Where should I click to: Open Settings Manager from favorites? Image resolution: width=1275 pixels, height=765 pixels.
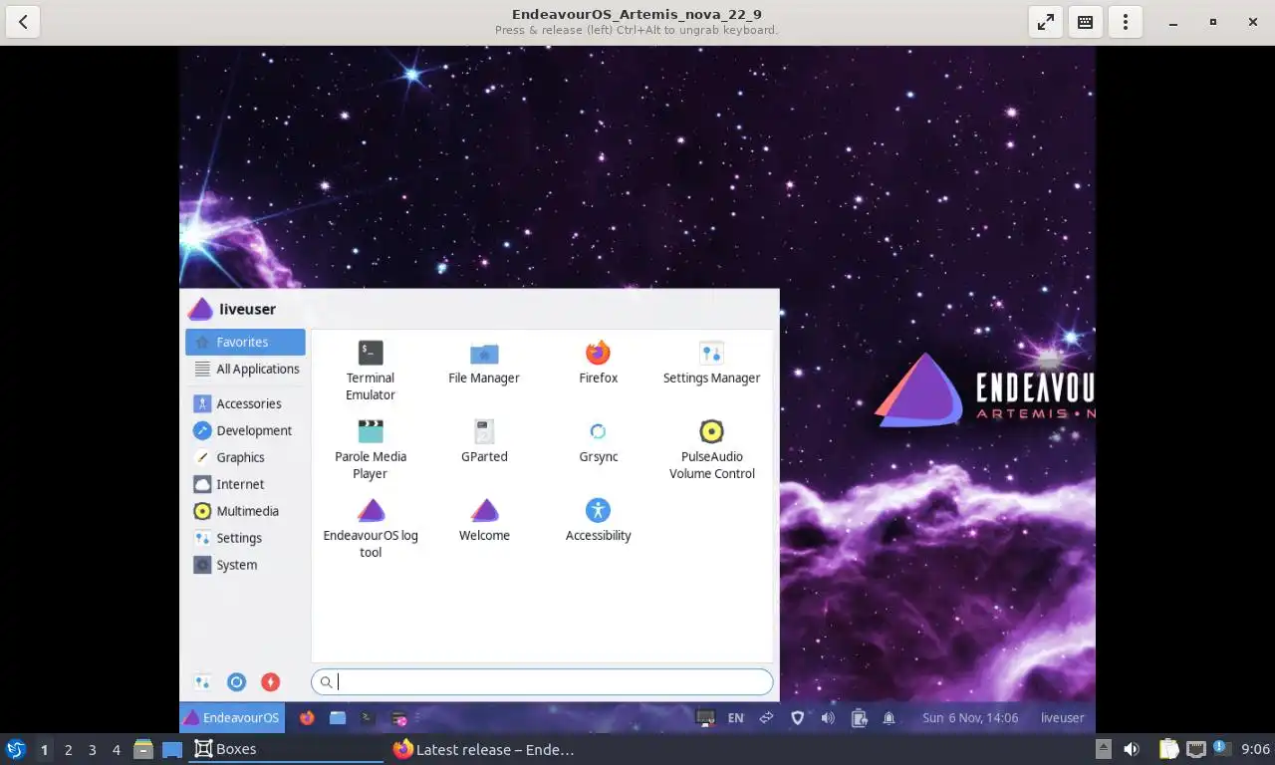pyautogui.click(x=711, y=363)
